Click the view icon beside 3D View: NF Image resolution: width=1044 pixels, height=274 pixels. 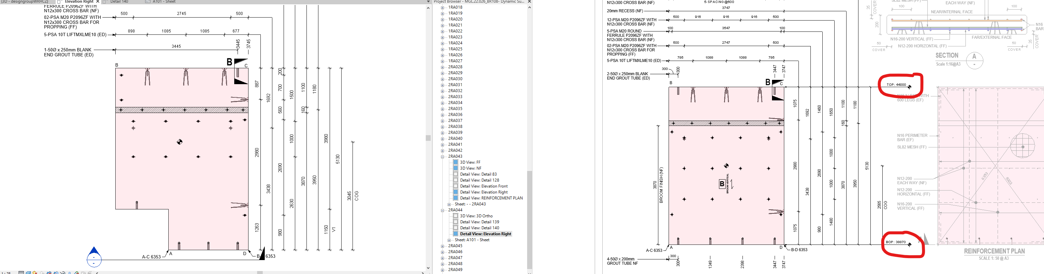pyautogui.click(x=456, y=168)
